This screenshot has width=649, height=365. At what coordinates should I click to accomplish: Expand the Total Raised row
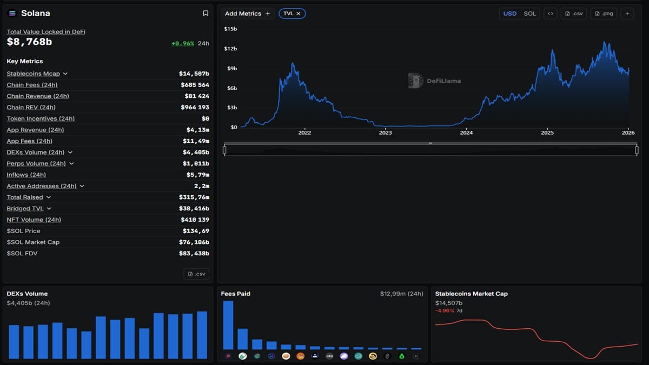[x=49, y=197]
